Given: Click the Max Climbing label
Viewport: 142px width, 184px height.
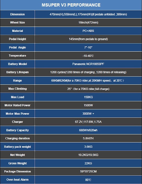Looking at the screenshot, I should click(17, 89).
